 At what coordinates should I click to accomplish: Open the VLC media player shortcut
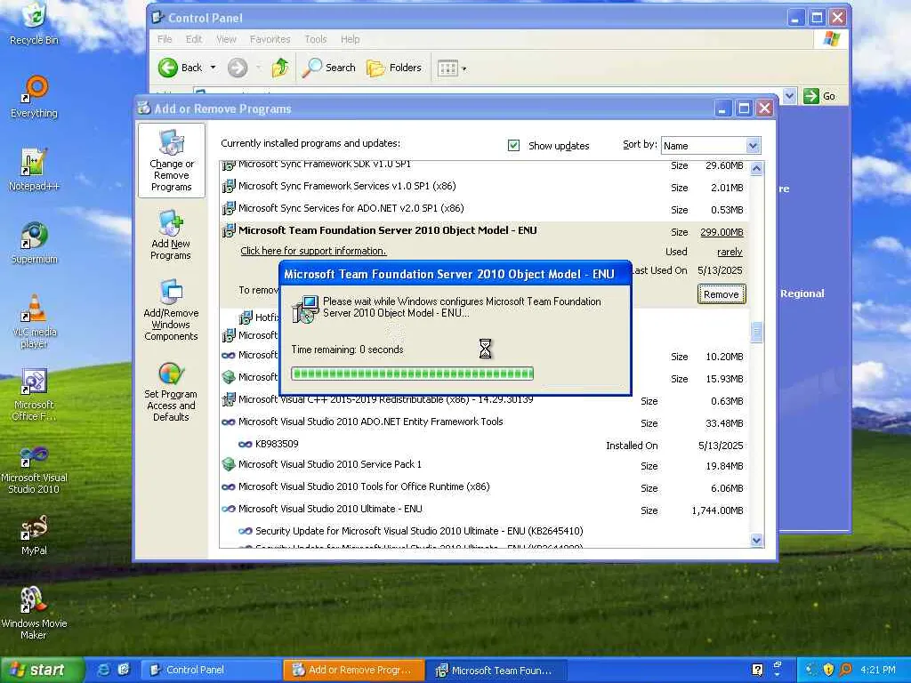(35, 320)
